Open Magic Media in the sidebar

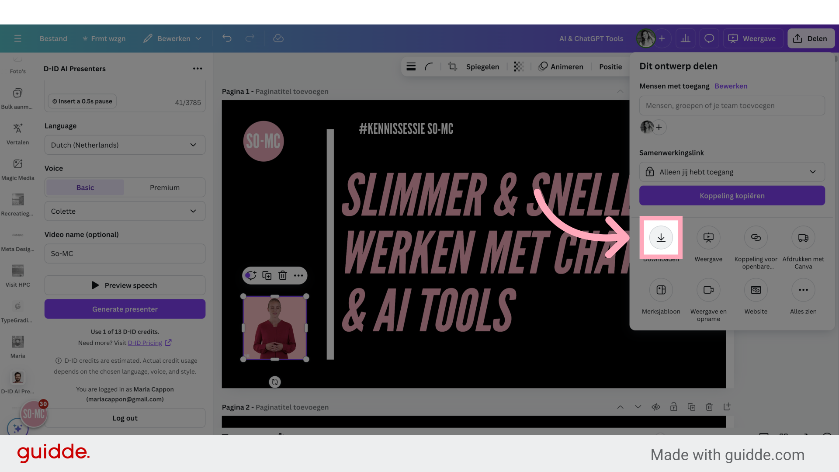click(x=17, y=170)
